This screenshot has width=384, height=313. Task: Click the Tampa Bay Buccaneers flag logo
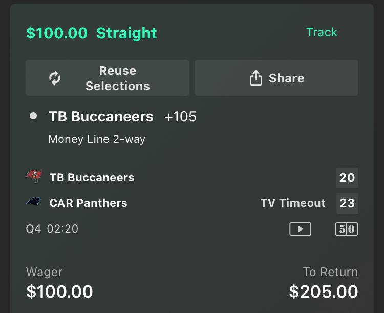(34, 177)
